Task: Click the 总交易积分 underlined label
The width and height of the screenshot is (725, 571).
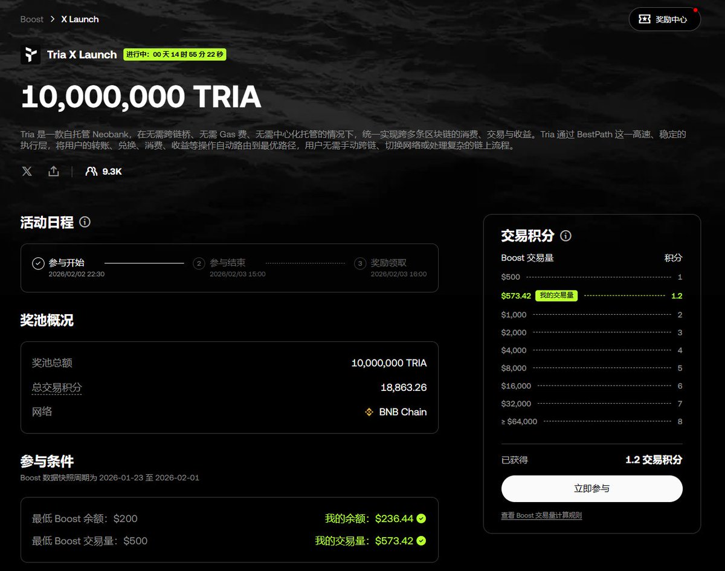Action: pos(57,387)
